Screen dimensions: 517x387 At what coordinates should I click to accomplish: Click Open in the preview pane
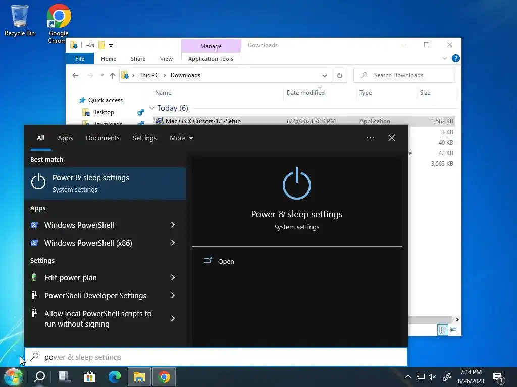[x=219, y=261]
